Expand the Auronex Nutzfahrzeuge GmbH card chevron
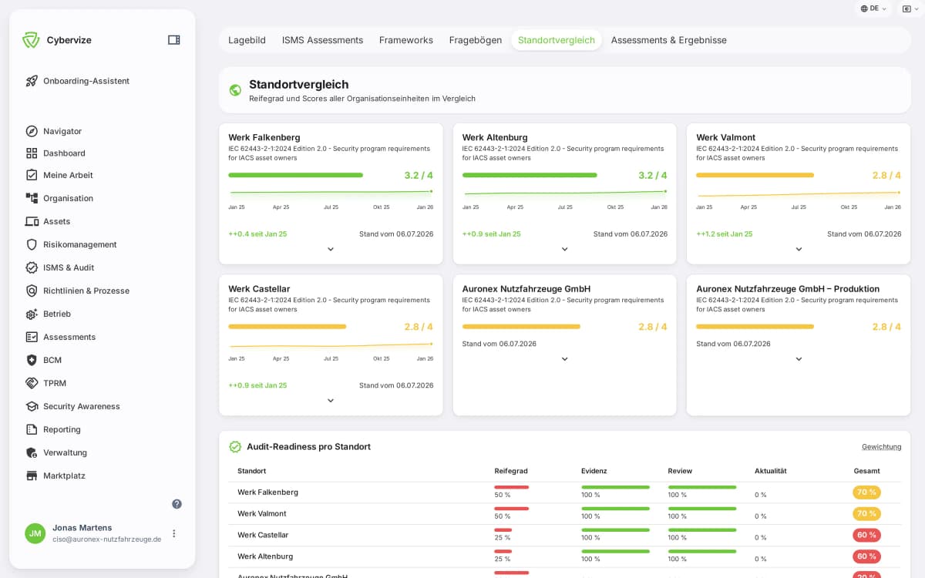Image resolution: width=925 pixels, height=578 pixels. coord(564,359)
